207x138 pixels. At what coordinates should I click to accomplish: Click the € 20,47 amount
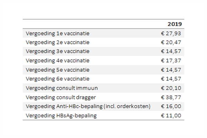[171, 42]
